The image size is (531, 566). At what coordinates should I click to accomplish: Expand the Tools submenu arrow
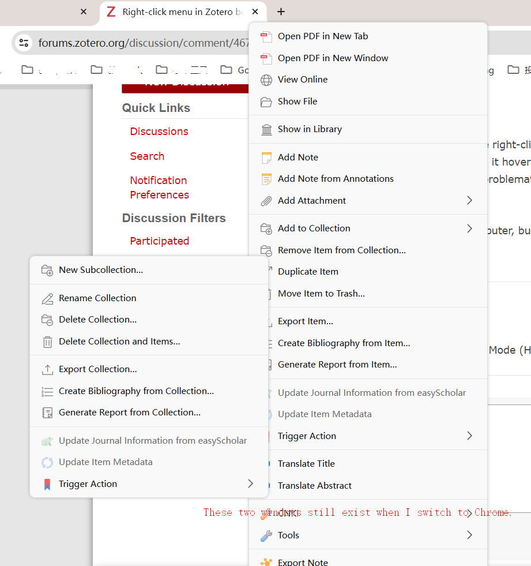[469, 535]
